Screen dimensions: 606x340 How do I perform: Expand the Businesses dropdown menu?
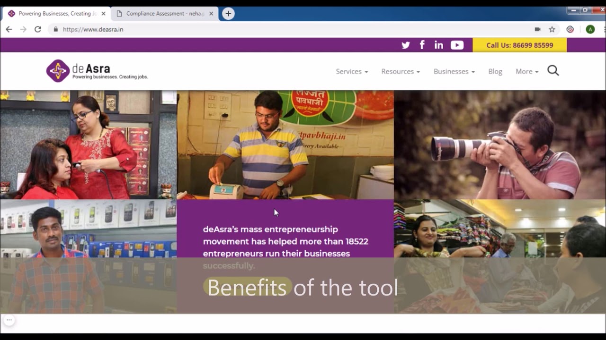[x=454, y=71]
